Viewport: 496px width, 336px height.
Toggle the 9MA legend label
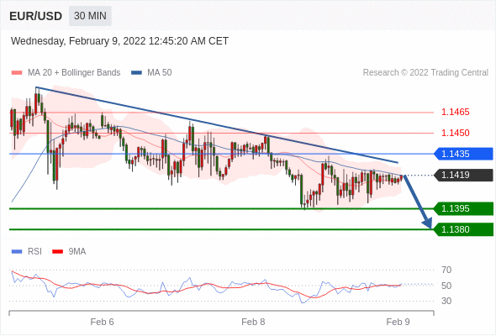click(77, 252)
